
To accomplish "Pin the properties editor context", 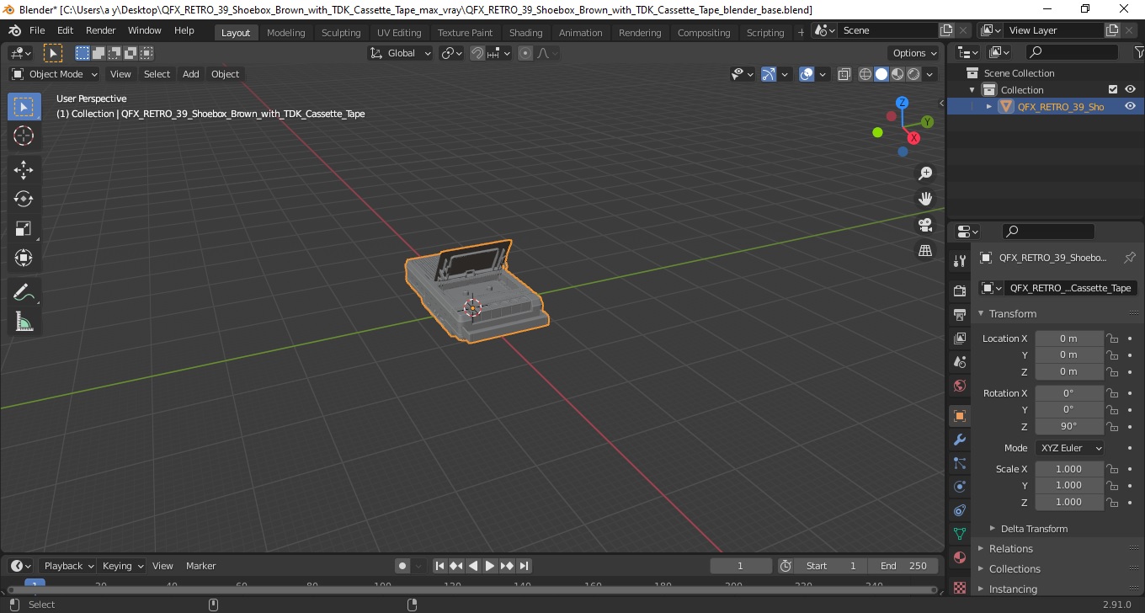I will click(1130, 258).
